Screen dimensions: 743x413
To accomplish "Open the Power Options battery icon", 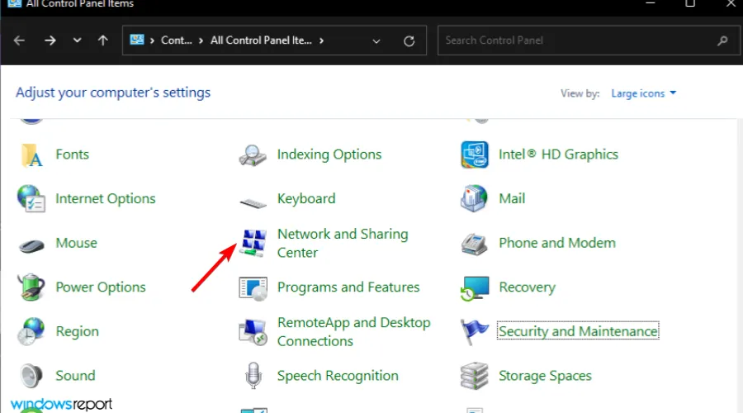I will (x=31, y=287).
